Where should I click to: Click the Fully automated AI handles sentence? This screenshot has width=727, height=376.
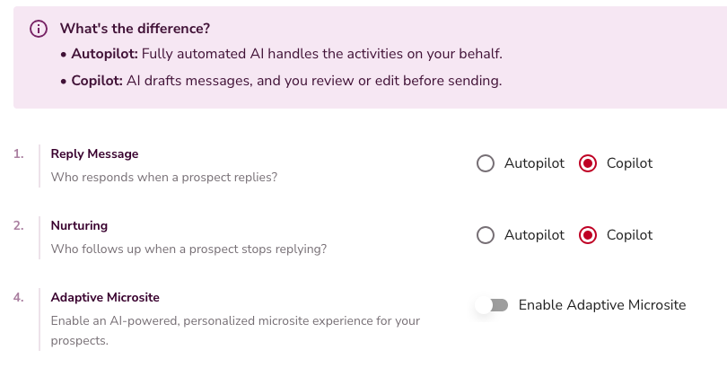(x=328, y=54)
